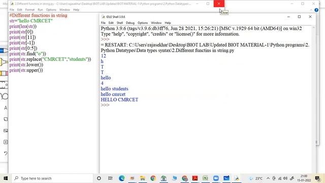Click the plus insert icon in the left sidebar
Screen dimensions: 325x183
6,142
